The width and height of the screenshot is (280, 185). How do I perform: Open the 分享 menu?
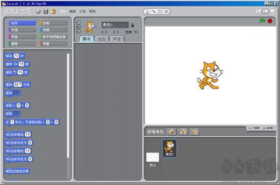(x=82, y=12)
